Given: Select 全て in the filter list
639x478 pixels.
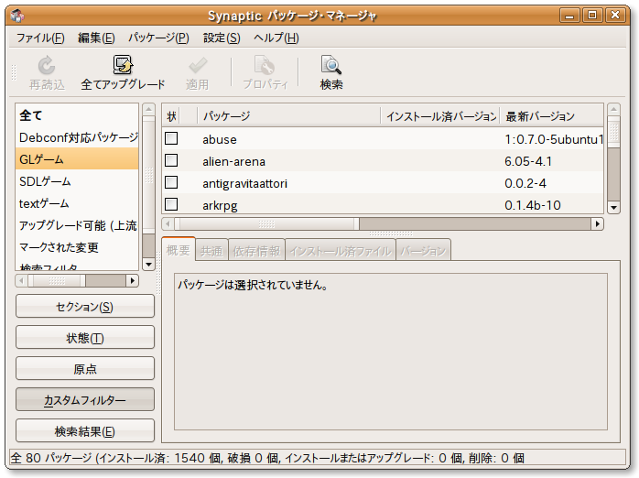Looking at the screenshot, I should pyautogui.click(x=77, y=115).
